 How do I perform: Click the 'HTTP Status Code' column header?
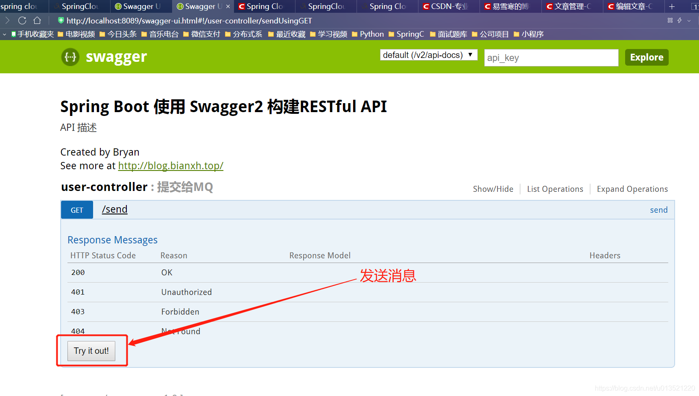pos(103,255)
